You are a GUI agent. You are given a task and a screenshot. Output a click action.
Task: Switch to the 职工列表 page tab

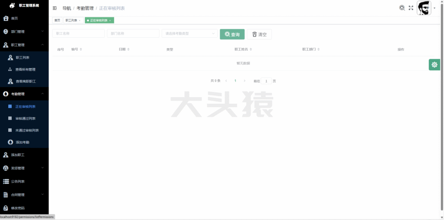[73, 20]
